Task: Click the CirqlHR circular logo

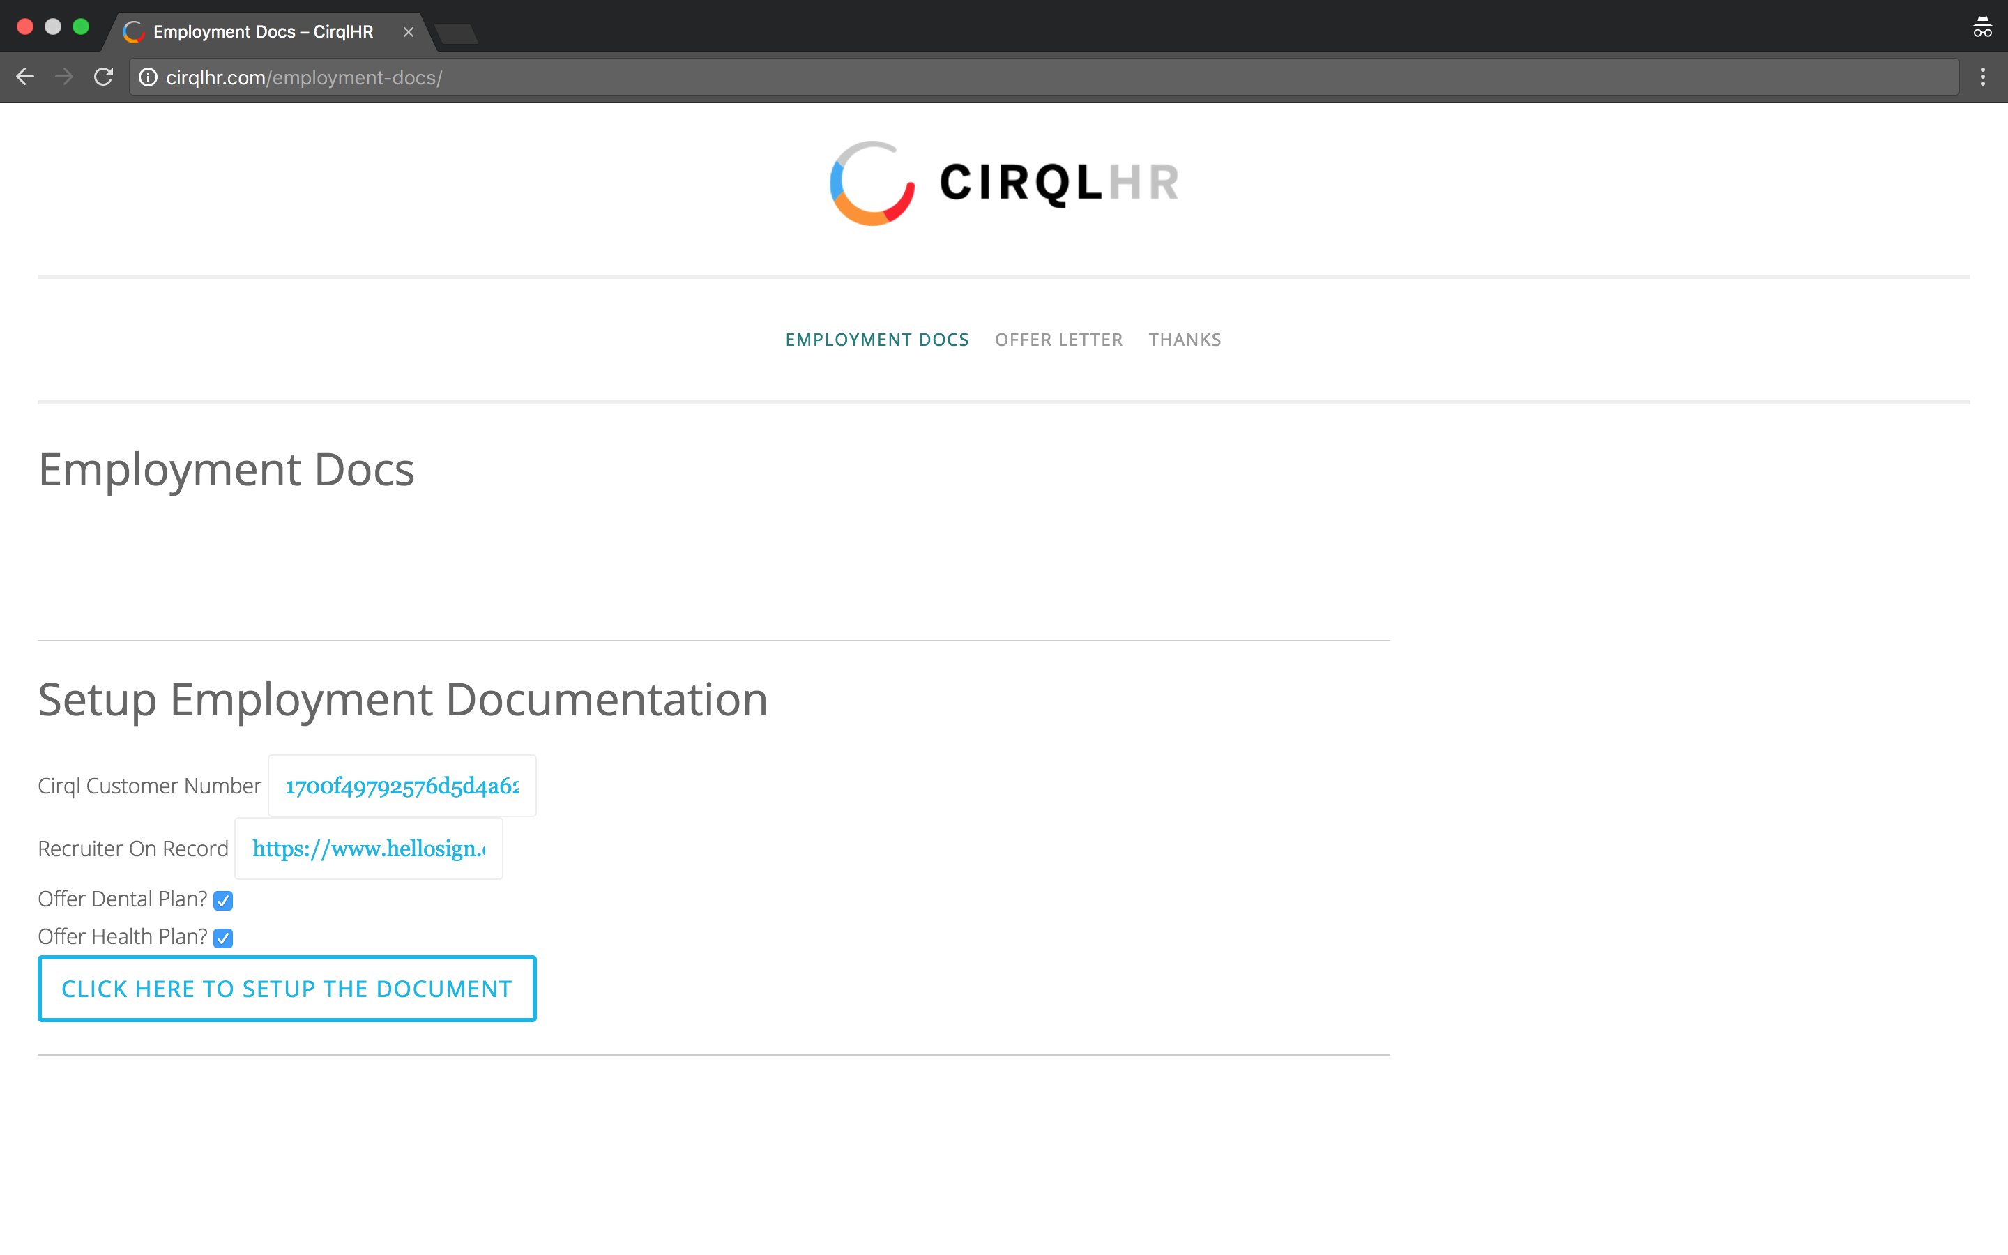Action: click(x=872, y=183)
